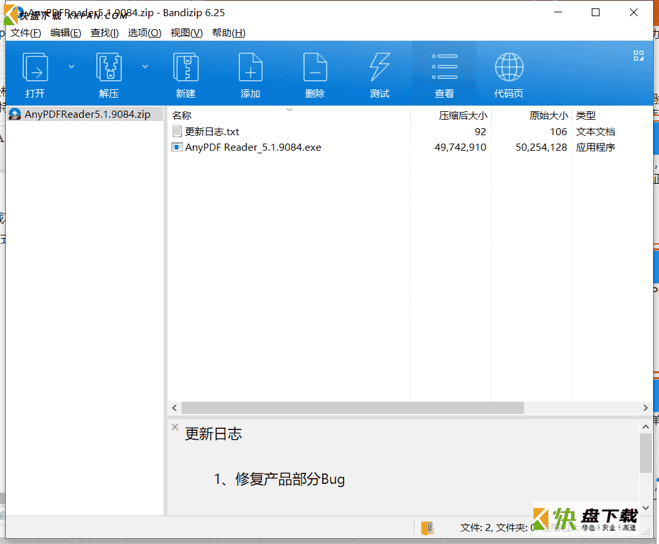Click the horizontal scrollbar left arrow
659x544 pixels.
coord(175,408)
